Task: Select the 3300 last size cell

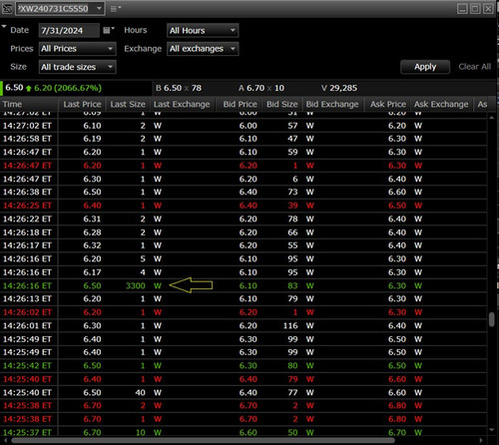Action: coord(136,285)
